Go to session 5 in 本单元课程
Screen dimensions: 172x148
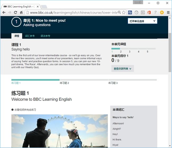[147, 51]
